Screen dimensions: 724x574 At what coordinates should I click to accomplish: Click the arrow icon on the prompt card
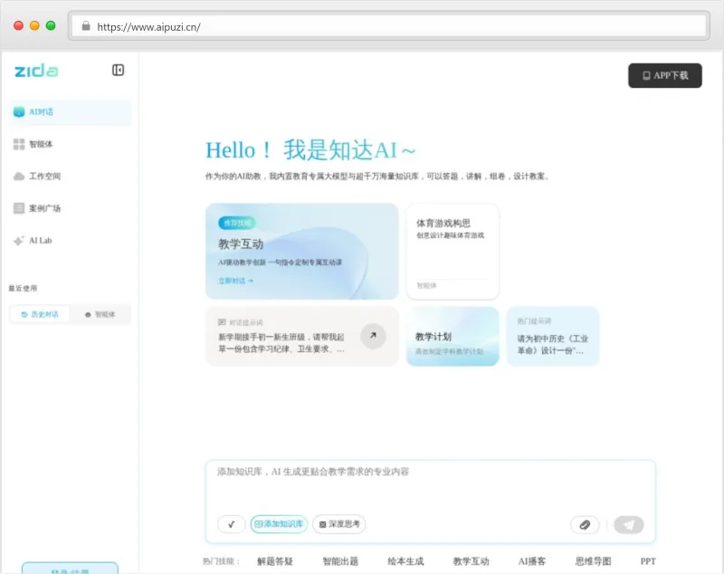[373, 336]
